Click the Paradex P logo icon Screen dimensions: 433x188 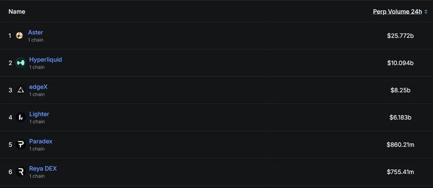point(20,144)
